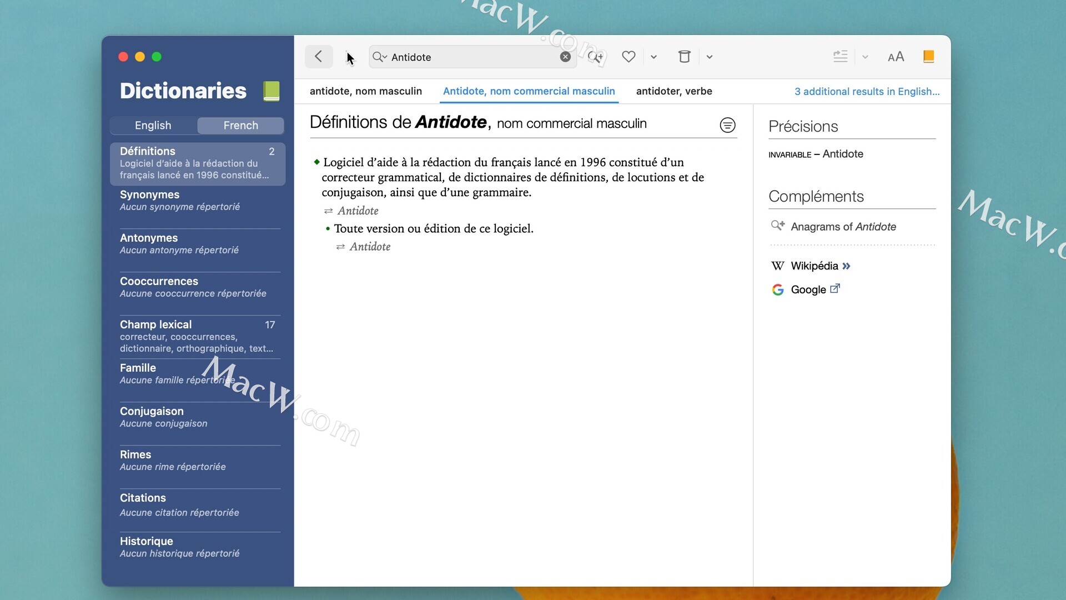This screenshot has height=600, width=1066.
Task: Minimize the window with yellow button
Action: coord(140,57)
